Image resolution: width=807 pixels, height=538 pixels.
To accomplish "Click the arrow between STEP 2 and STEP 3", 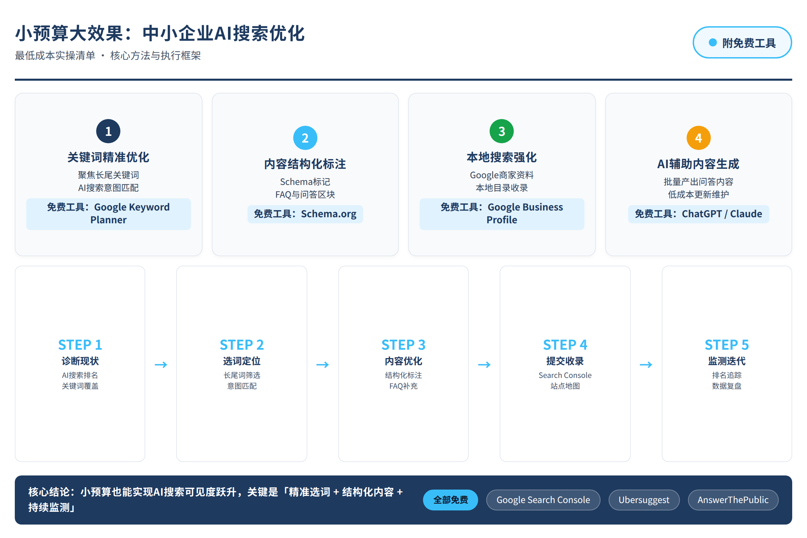I will (322, 365).
